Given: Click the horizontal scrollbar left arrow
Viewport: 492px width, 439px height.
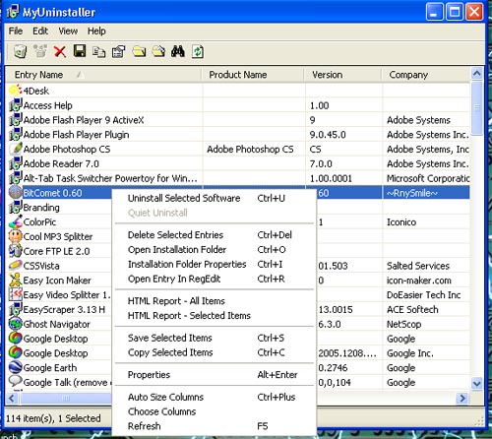Looking at the screenshot, I should (12, 399).
